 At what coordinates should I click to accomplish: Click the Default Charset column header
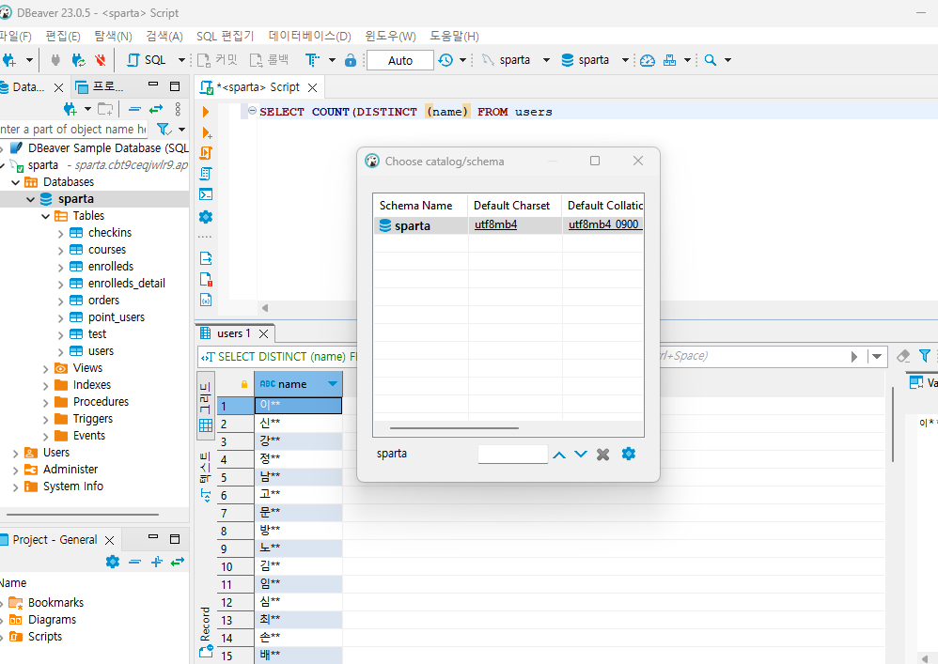point(514,205)
